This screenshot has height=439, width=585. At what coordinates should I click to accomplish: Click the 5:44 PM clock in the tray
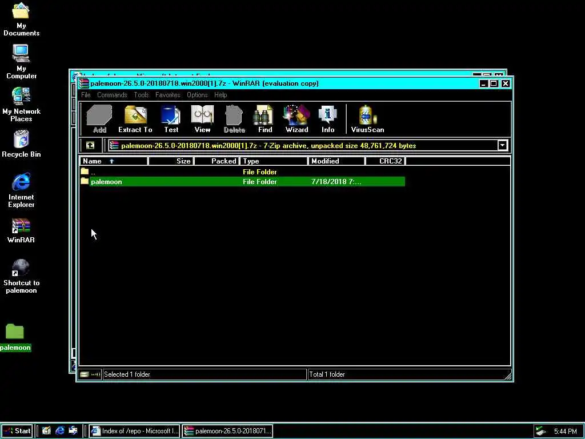click(565, 432)
